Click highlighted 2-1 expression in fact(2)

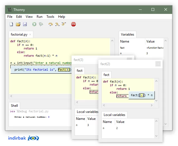click(x=142, y=95)
